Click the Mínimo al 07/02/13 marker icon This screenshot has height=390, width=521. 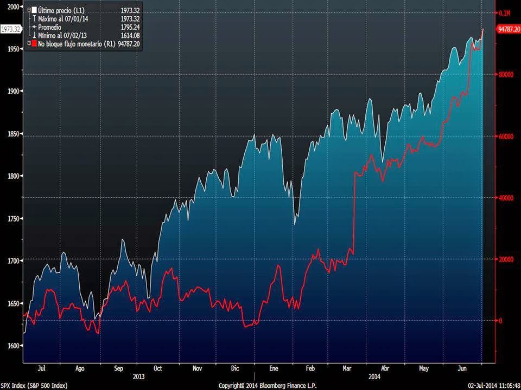(x=33, y=35)
